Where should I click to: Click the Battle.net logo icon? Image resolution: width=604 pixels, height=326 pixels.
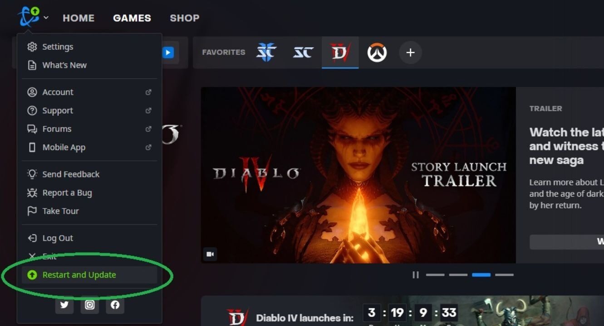[x=29, y=17]
